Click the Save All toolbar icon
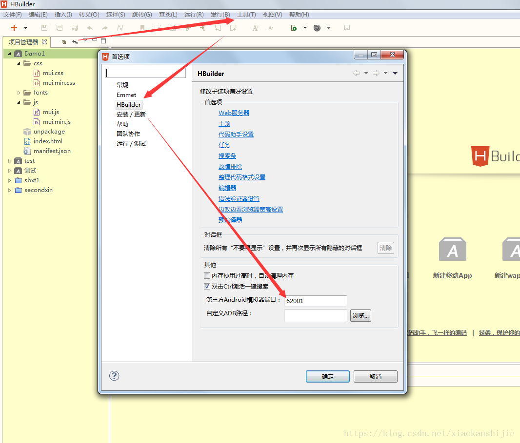 click(x=60, y=28)
